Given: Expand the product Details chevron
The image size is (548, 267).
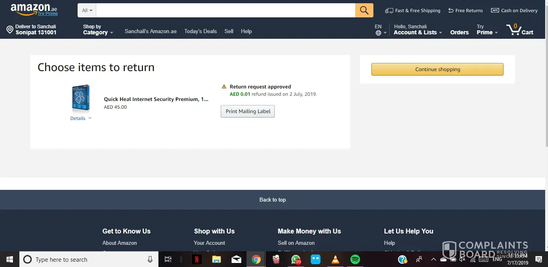Looking at the screenshot, I should 90,118.
